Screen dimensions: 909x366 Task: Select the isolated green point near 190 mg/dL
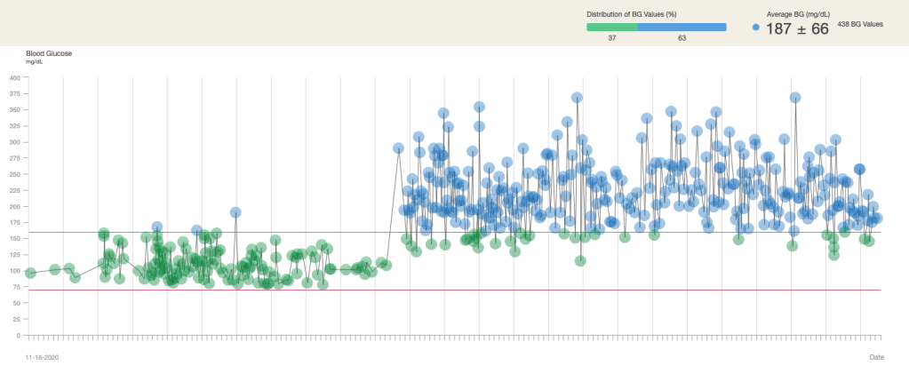pos(235,212)
